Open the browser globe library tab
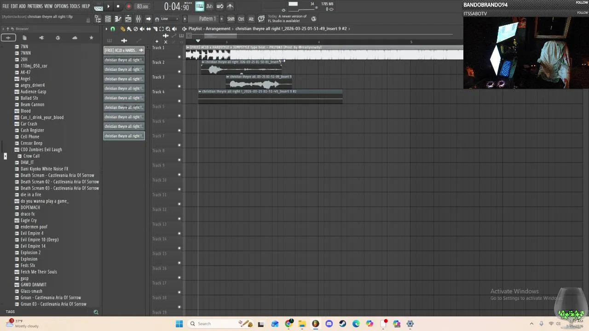Screen dimensions: 589x331 click(x=58, y=38)
